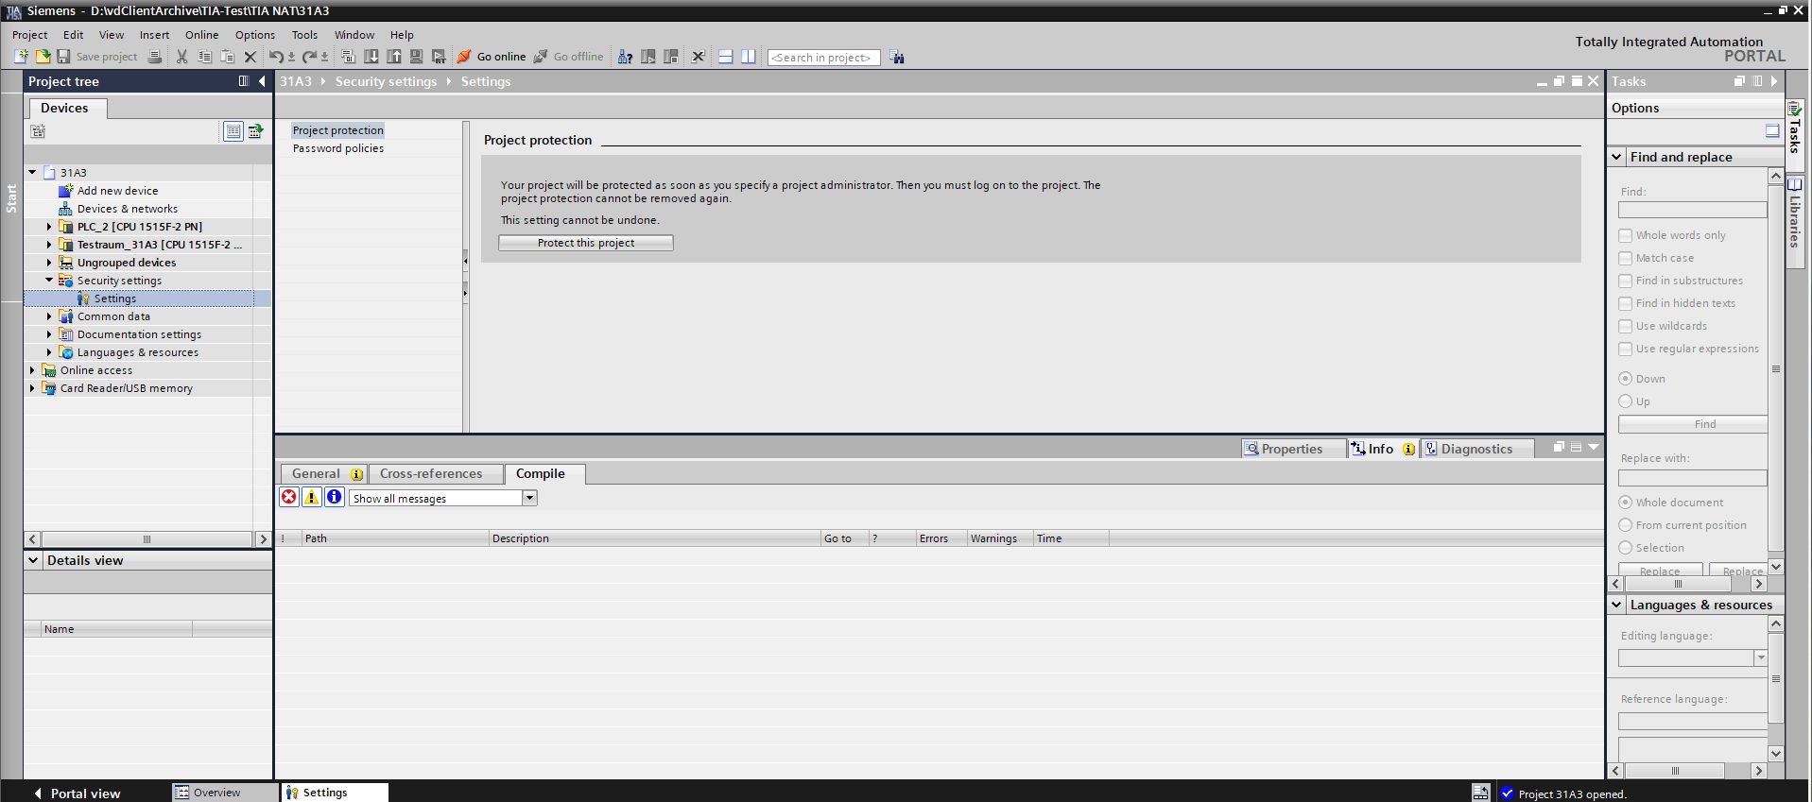Image resolution: width=1812 pixels, height=802 pixels.
Task: Click the New project icon in toolbar
Action: (x=21, y=57)
